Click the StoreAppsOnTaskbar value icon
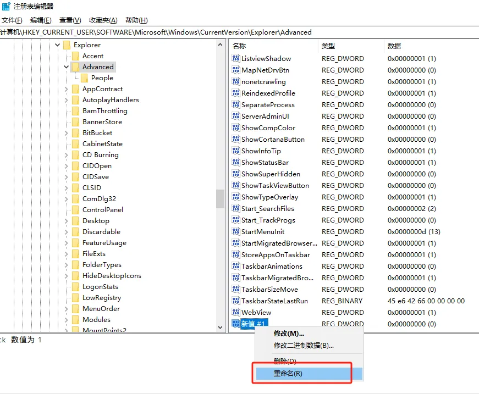Image resolution: width=479 pixels, height=394 pixels. click(x=236, y=254)
